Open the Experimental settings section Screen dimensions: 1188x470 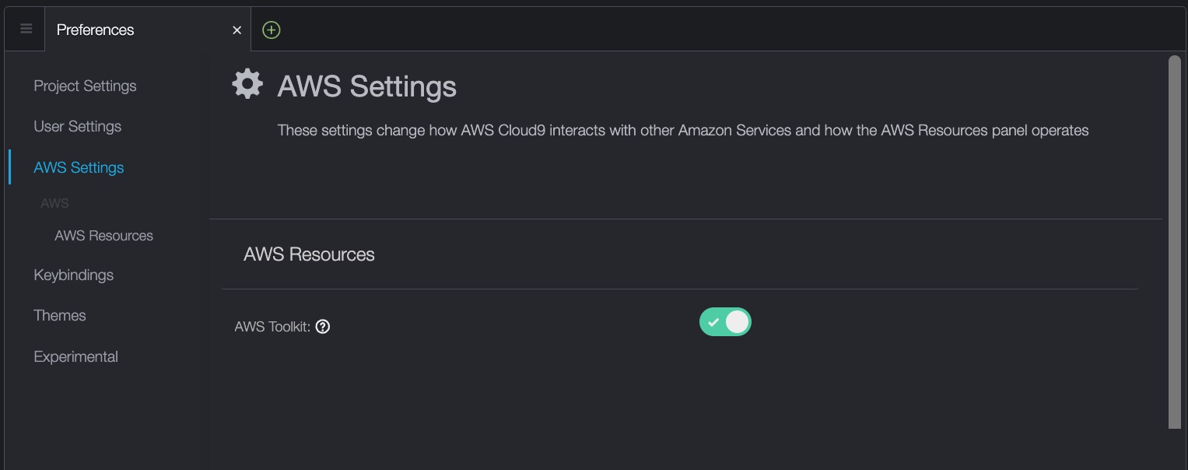click(x=75, y=356)
